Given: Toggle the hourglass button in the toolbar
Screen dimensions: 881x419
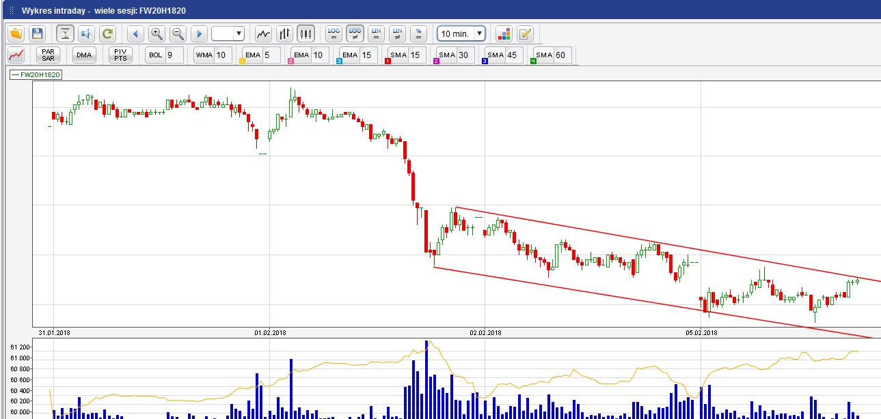Looking at the screenshot, I should pyautogui.click(x=65, y=33).
